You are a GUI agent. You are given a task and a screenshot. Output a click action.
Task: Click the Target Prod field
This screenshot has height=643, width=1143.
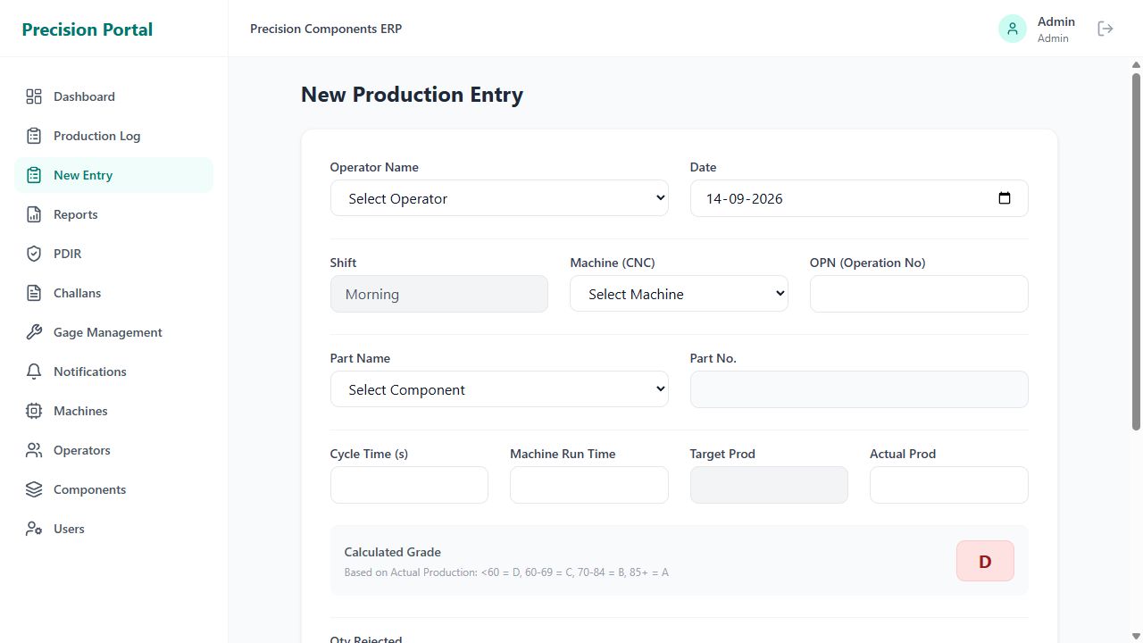769,485
